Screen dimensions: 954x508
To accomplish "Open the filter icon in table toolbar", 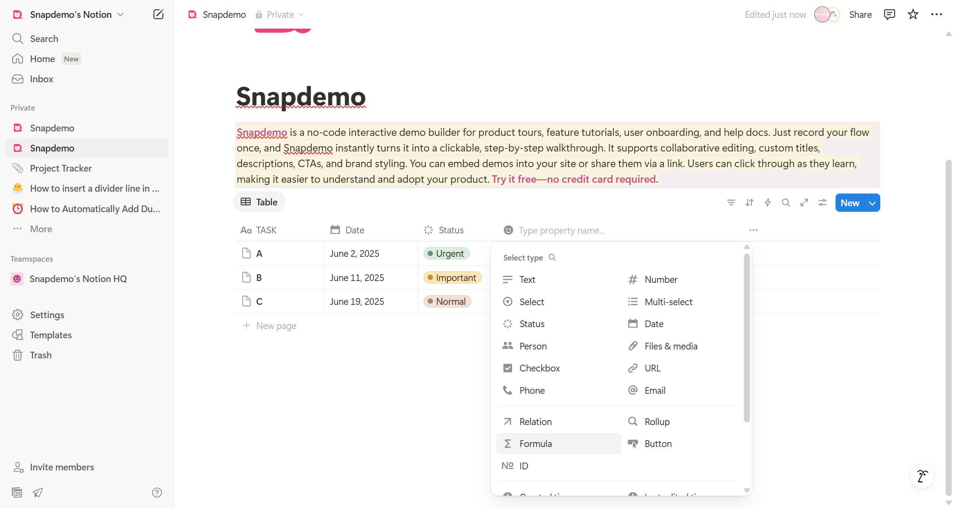I will click(x=731, y=202).
